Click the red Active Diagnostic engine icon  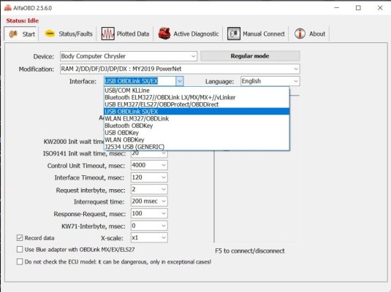point(164,34)
